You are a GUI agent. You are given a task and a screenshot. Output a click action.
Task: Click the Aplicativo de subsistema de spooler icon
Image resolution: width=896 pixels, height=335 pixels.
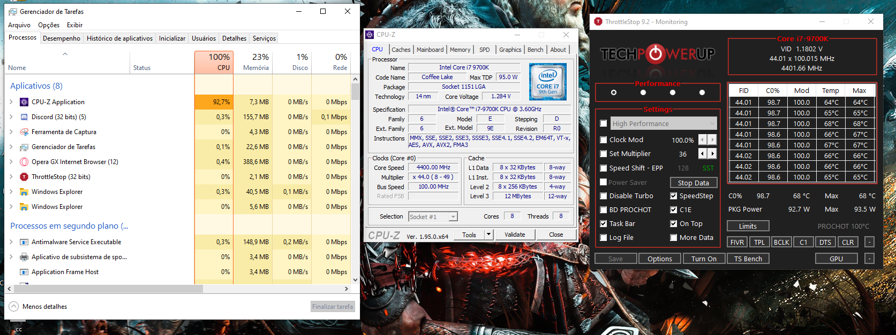24,257
